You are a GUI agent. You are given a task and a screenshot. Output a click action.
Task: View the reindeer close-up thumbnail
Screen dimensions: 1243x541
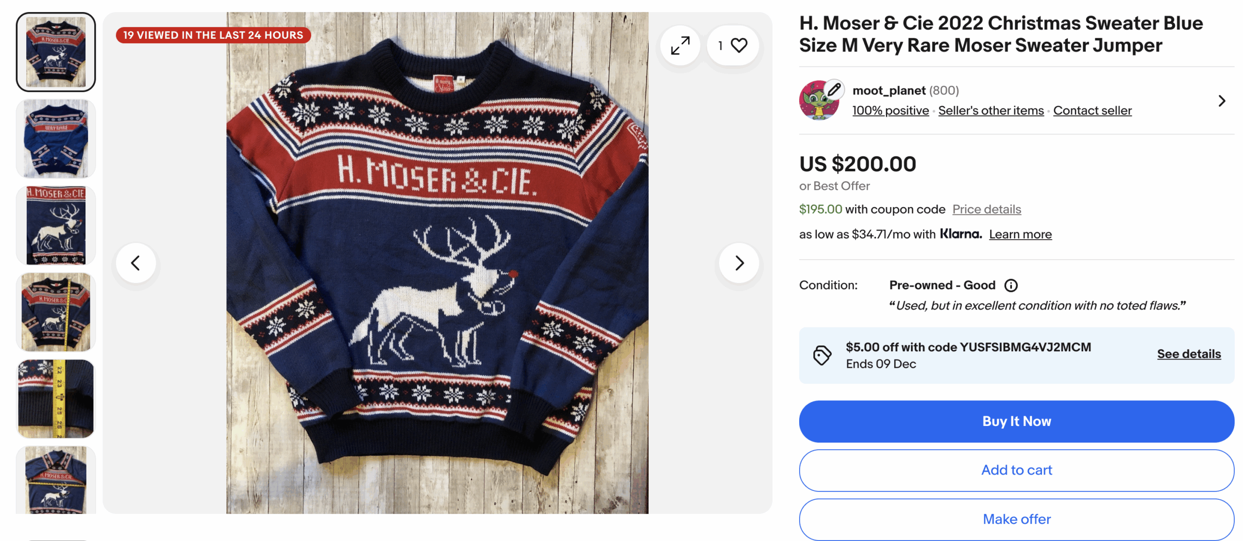[56, 225]
